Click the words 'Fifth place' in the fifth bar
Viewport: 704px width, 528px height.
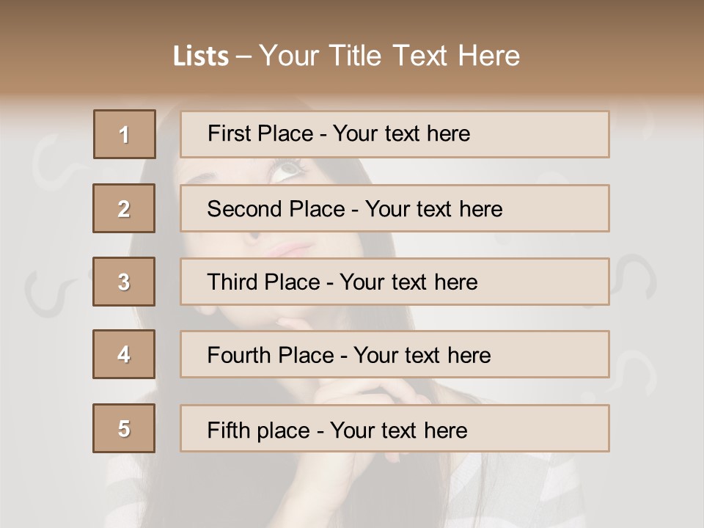(259, 430)
